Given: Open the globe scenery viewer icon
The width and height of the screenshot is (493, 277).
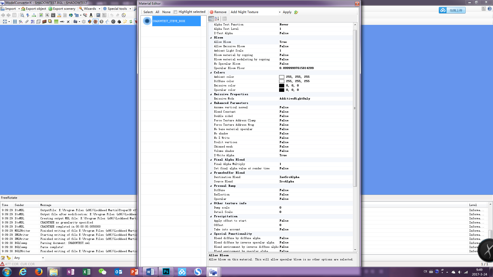Looking at the screenshot, I should (71, 15).
